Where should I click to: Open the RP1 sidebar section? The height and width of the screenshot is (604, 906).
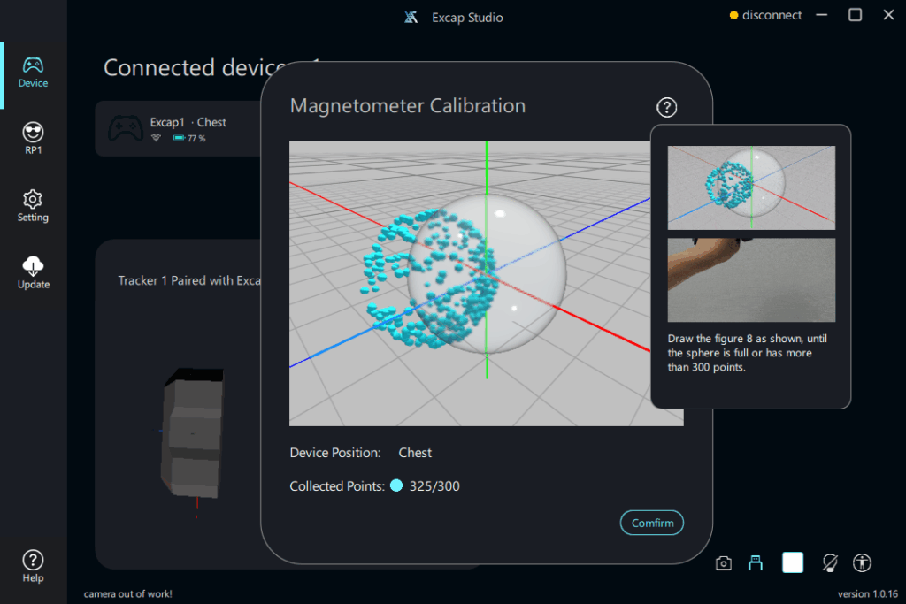(x=33, y=139)
